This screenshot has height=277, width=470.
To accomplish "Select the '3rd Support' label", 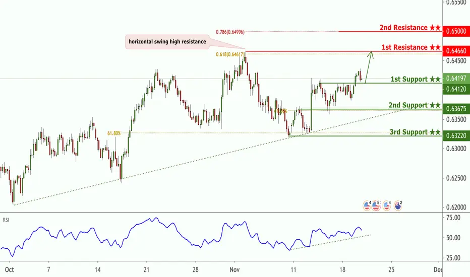I will pyautogui.click(x=415, y=132).
